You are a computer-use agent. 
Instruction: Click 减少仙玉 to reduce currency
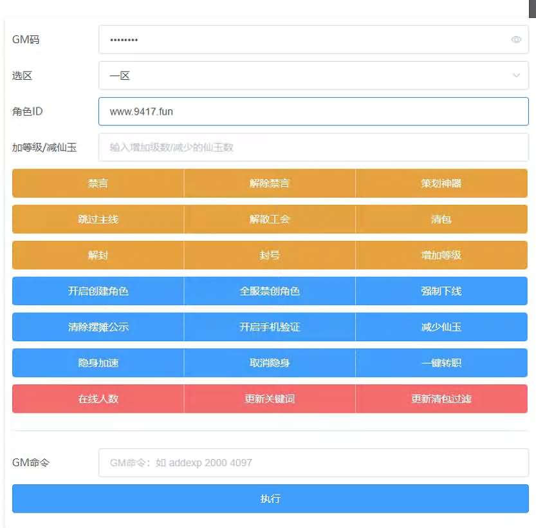click(x=441, y=326)
